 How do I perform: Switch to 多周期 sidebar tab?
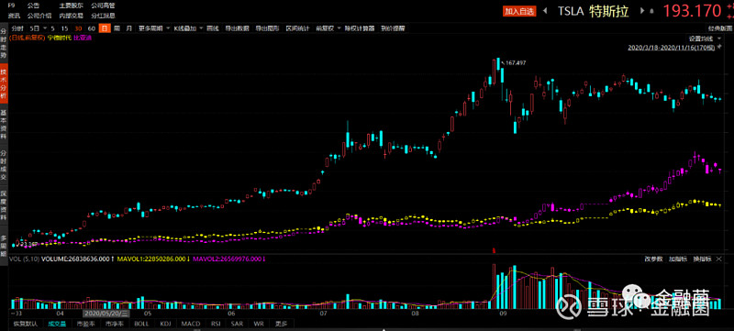click(x=4, y=245)
